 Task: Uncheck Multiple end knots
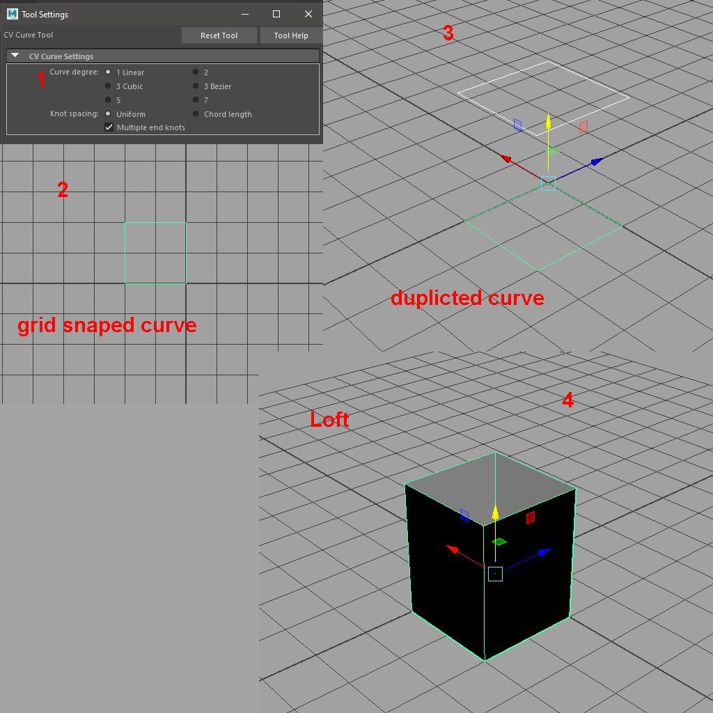109,127
